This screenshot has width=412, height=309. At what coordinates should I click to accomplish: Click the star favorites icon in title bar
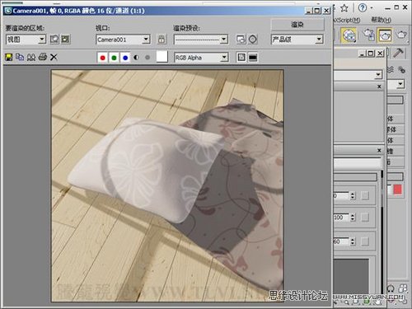point(344,8)
